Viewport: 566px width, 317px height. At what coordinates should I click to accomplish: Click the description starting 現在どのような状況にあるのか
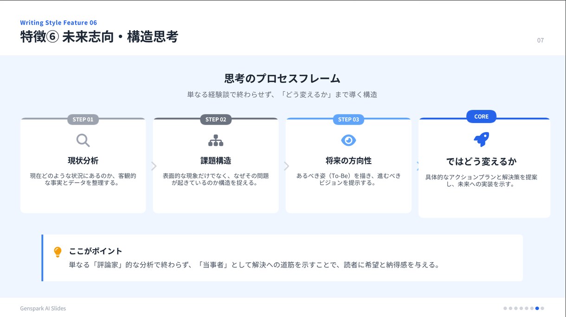click(83, 179)
